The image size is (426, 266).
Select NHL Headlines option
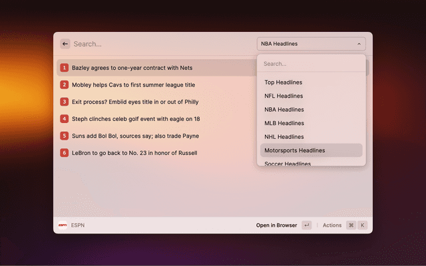pyautogui.click(x=284, y=136)
